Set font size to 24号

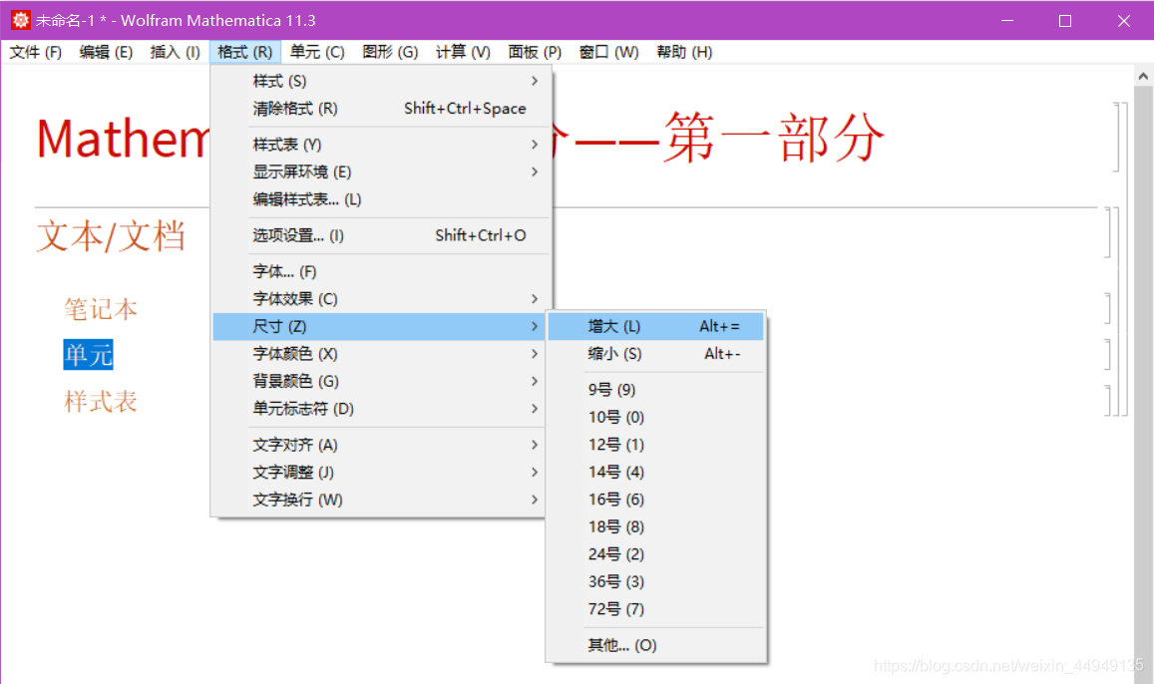655,553
